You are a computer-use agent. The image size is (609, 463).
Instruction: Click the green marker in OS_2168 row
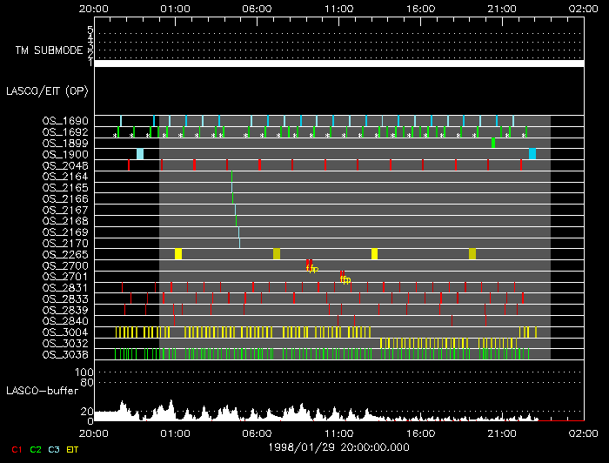pyautogui.click(x=236, y=221)
